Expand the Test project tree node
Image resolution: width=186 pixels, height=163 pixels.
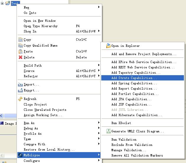2,3
